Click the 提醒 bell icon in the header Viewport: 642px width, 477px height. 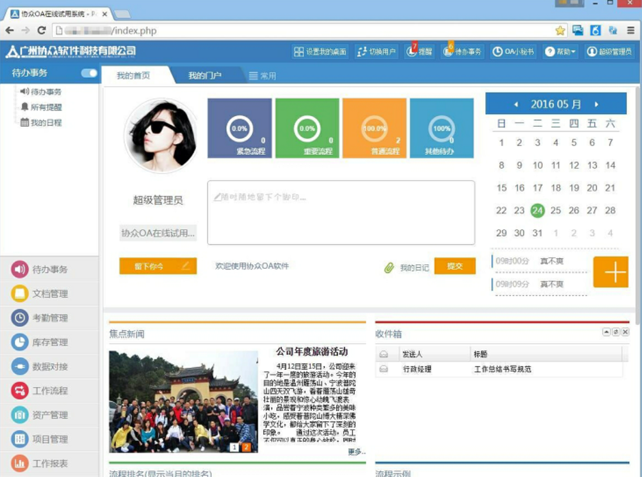click(x=412, y=52)
